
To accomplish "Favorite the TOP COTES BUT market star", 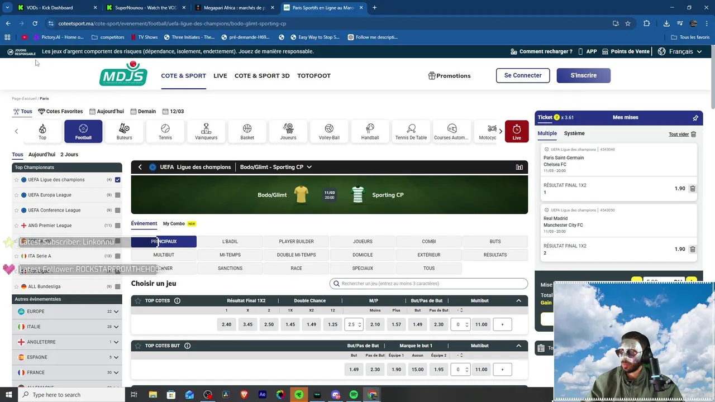I will pos(138,346).
